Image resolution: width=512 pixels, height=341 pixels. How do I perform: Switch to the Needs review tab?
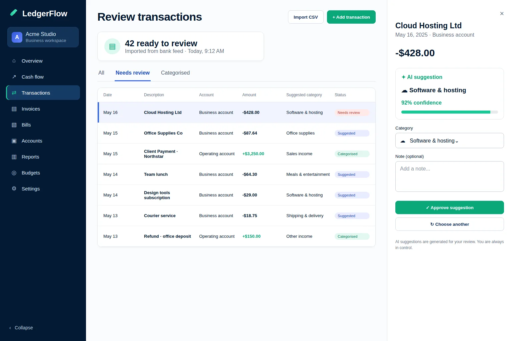pos(133,73)
